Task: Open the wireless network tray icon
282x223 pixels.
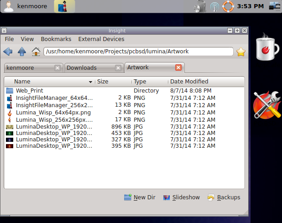Action: coord(214,7)
